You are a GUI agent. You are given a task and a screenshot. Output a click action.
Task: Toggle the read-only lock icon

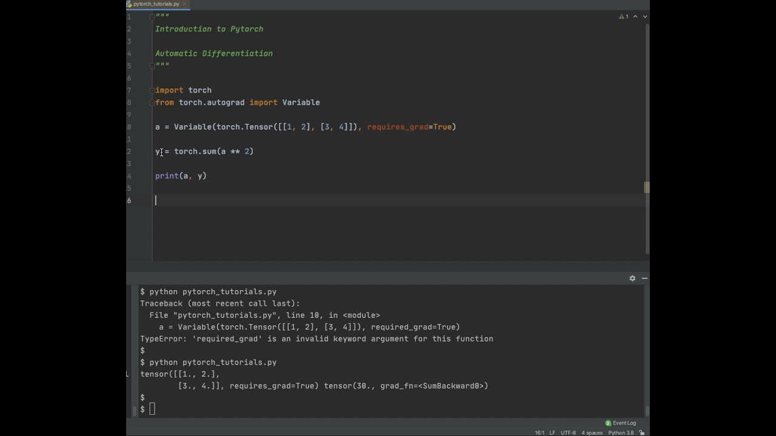642,432
